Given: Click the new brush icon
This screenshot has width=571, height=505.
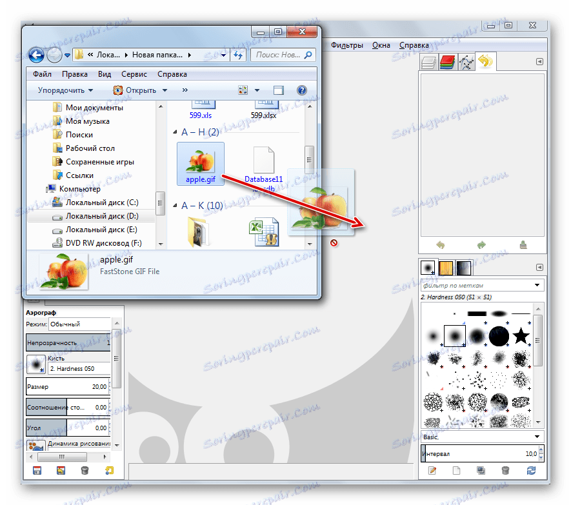Looking at the screenshot, I should (456, 470).
